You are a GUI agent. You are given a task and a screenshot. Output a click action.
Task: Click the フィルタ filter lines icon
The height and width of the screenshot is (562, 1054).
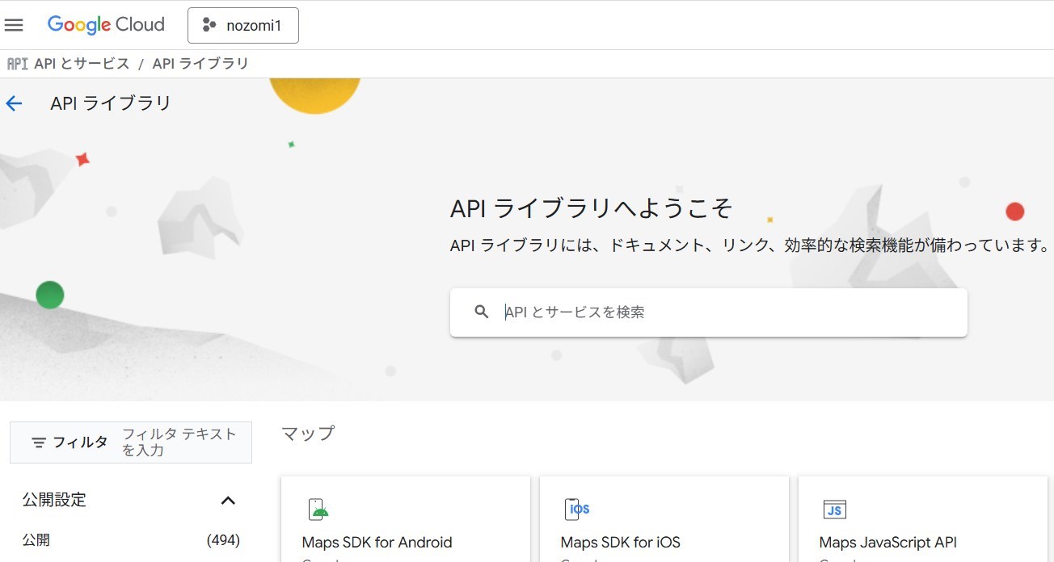click(39, 442)
